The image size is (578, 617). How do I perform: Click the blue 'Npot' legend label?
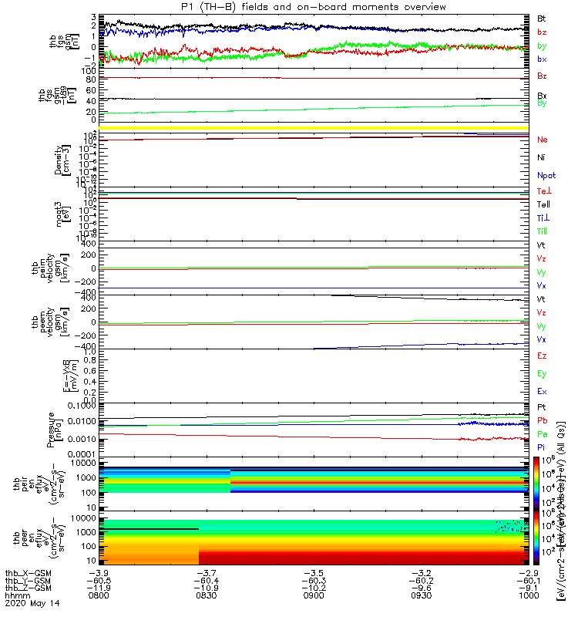pyautogui.click(x=546, y=176)
